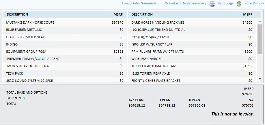
Task: Click the printer icon
Action: [x=212, y=4]
